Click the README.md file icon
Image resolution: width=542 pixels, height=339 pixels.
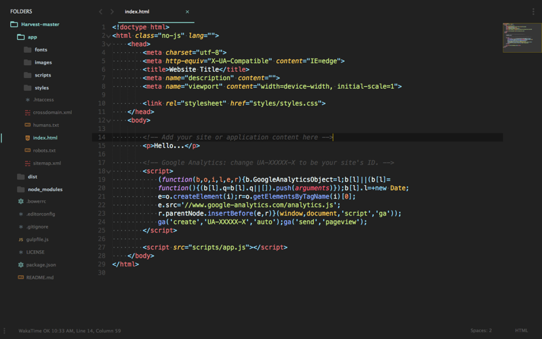21,277
